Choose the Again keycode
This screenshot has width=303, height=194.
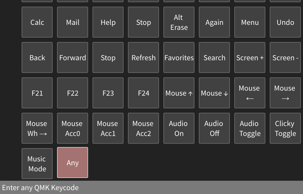[x=214, y=22]
